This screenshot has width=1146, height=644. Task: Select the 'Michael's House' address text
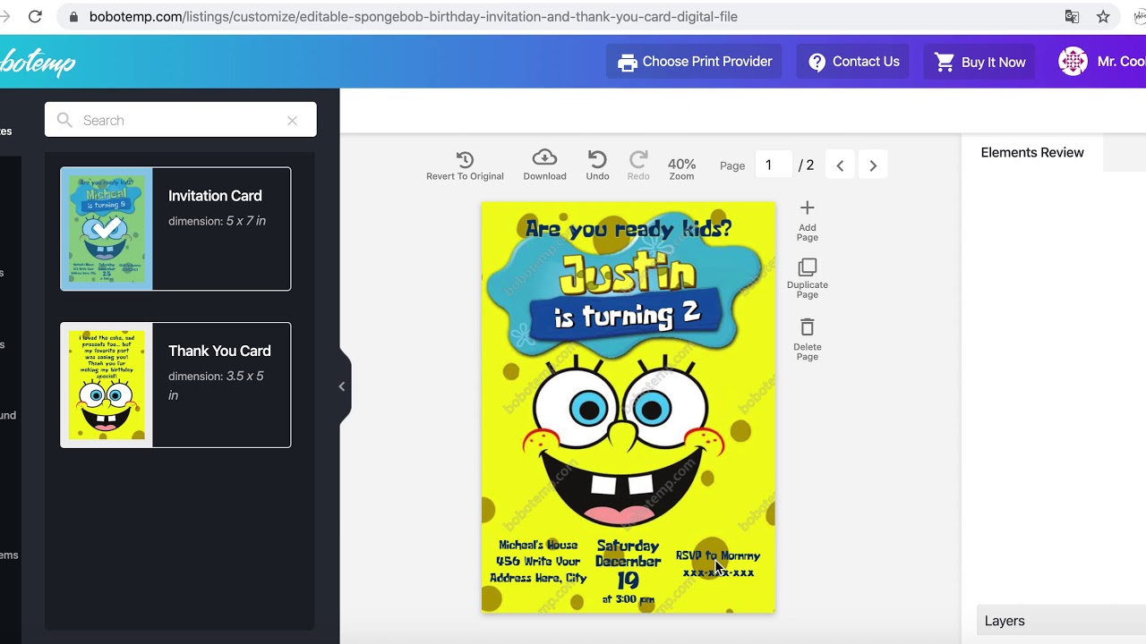(x=538, y=562)
